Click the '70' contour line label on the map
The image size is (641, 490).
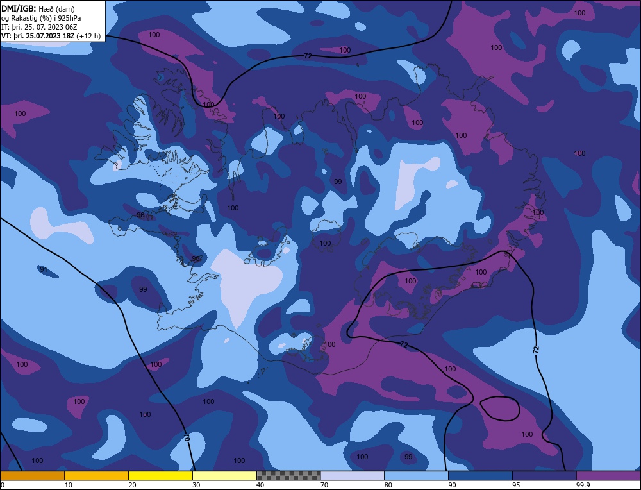[x=187, y=436]
